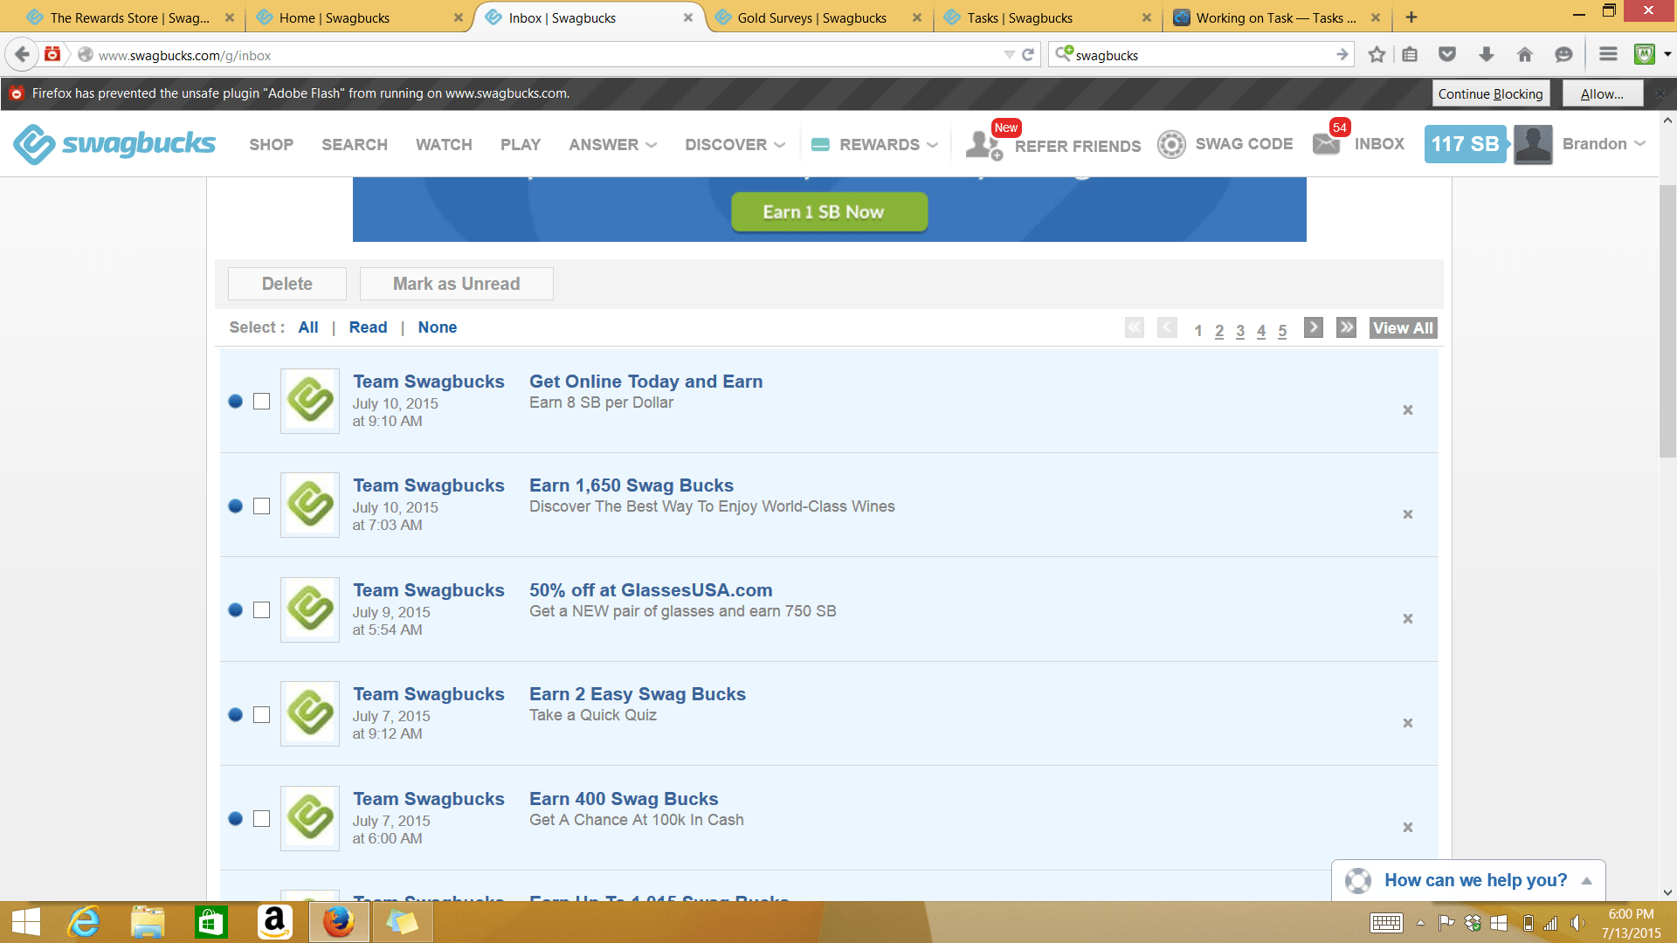Switch to 'Home | Swagbucks' tab
The width and height of the screenshot is (1677, 943).
click(358, 17)
